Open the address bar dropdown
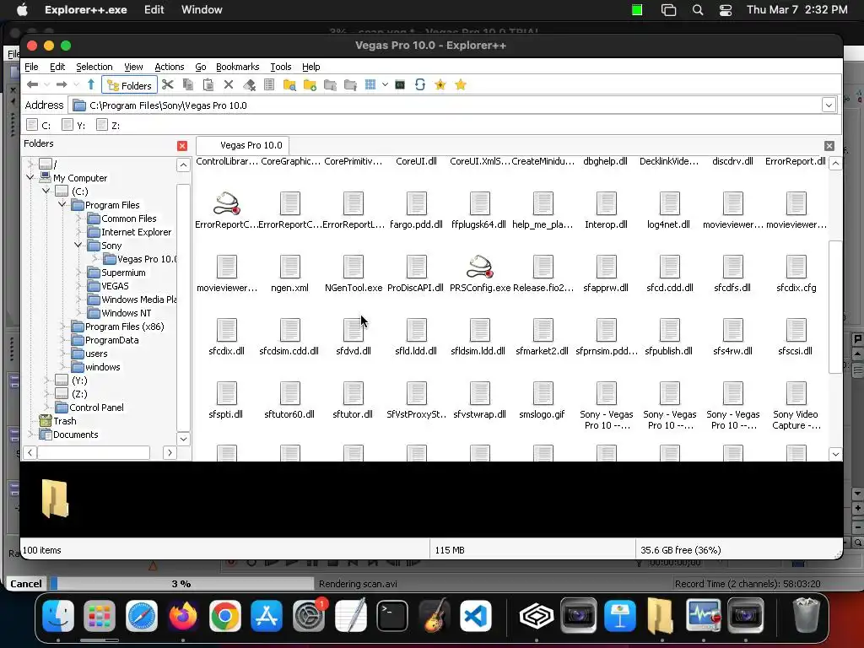The width and height of the screenshot is (864, 648). tap(829, 105)
